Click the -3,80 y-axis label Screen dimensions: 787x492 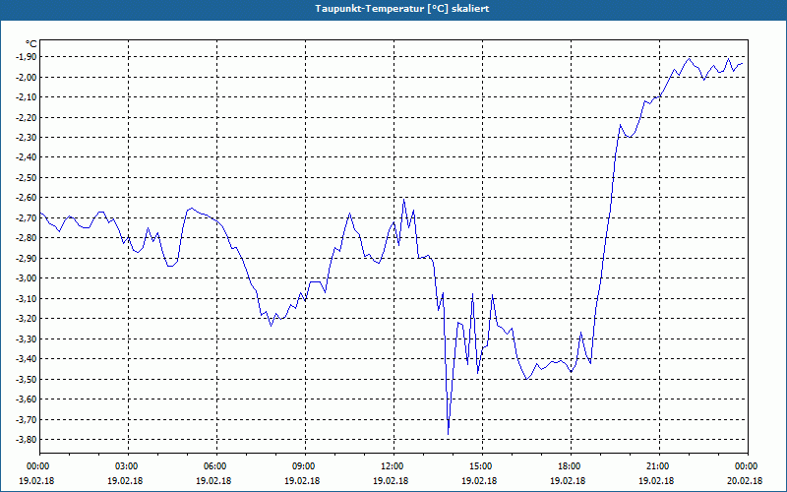point(28,439)
